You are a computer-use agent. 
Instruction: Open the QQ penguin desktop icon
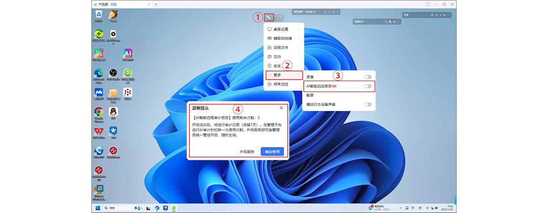point(113,112)
